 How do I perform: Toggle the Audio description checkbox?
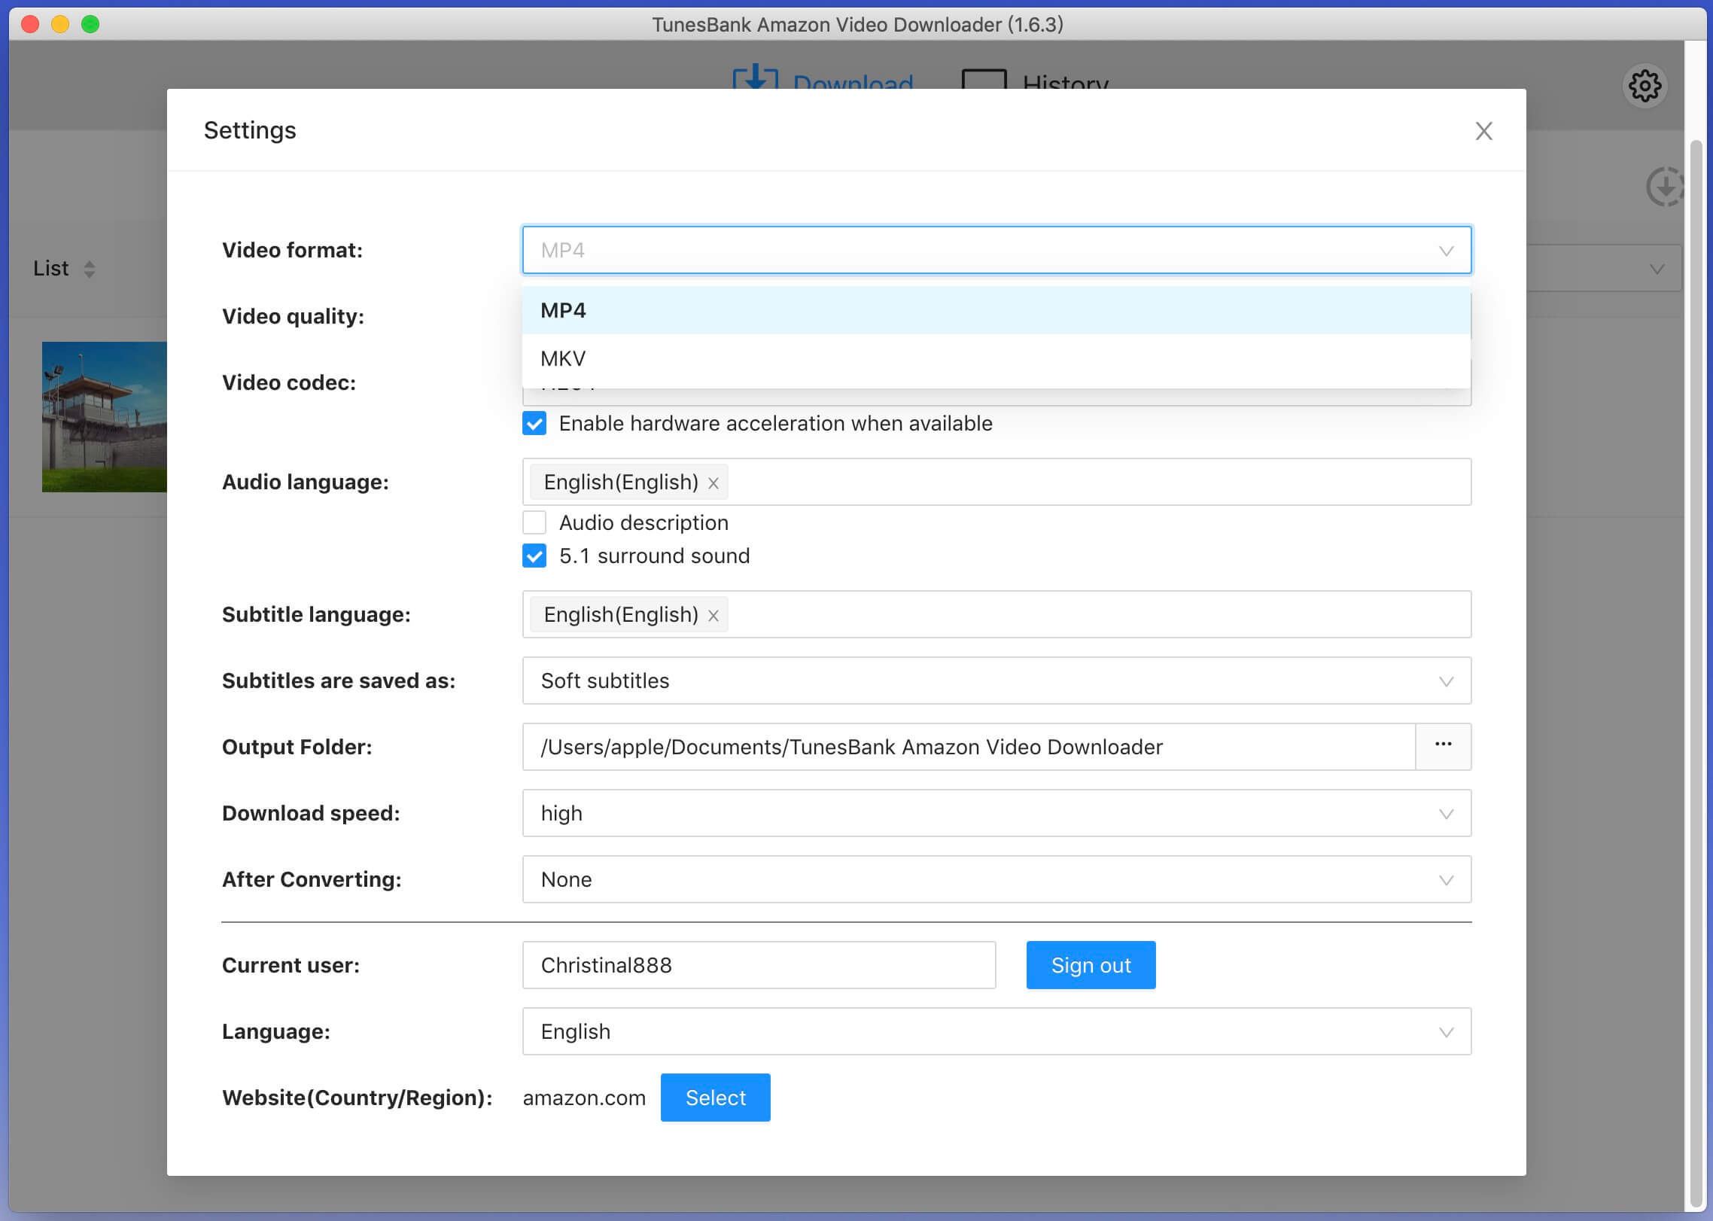535,521
